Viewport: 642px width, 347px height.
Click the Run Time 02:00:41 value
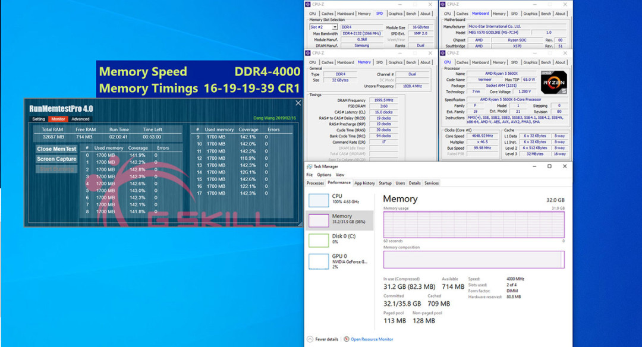(118, 137)
